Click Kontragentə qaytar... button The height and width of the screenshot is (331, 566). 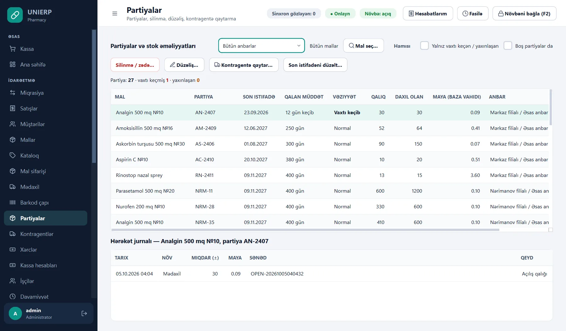pyautogui.click(x=244, y=65)
